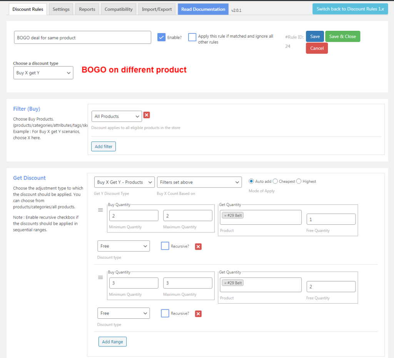Remove #29 Belt from first Get Quantity
394x358 pixels.
(225, 216)
